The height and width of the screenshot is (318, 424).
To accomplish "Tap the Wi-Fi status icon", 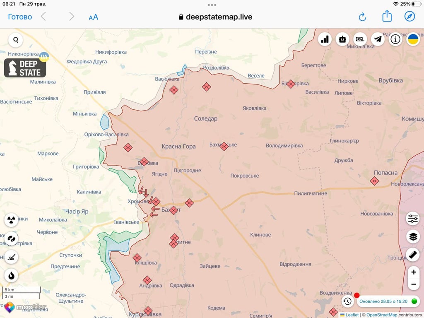I will click(395, 4).
